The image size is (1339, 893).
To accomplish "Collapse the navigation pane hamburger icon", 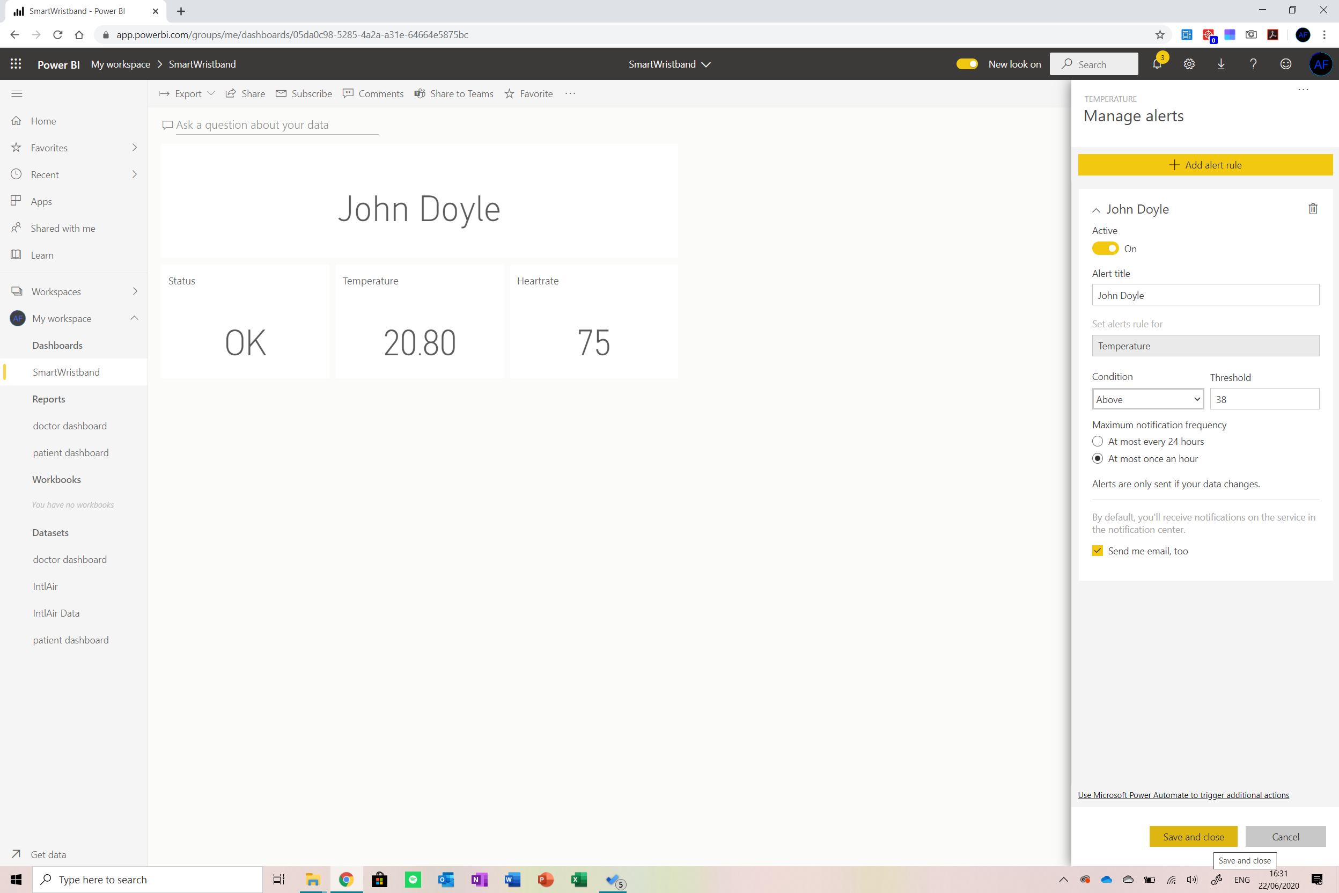I will click(x=17, y=94).
